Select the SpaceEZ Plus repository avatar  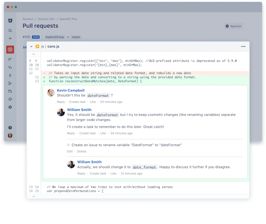(10, 49)
